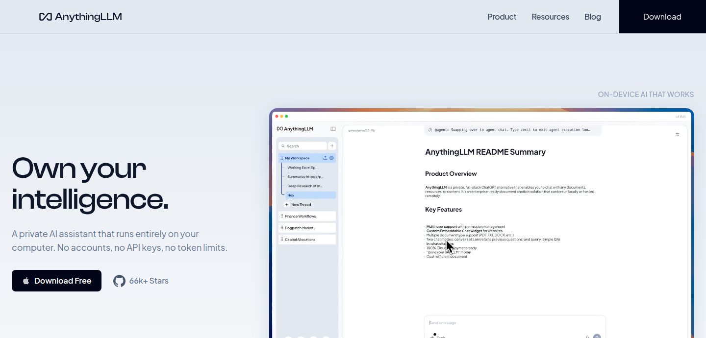
Task: Go to the Blog page
Action: pyautogui.click(x=592, y=17)
